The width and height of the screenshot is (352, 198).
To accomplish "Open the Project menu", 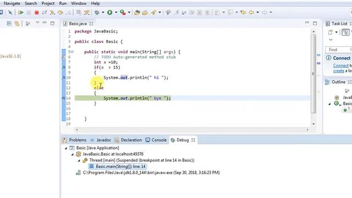I will click(48, 3).
